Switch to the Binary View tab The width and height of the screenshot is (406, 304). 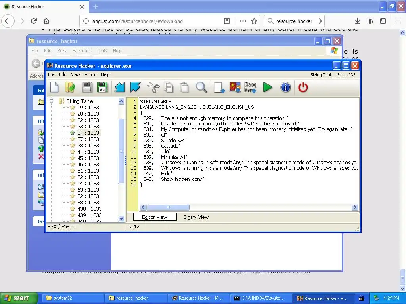[196, 217]
